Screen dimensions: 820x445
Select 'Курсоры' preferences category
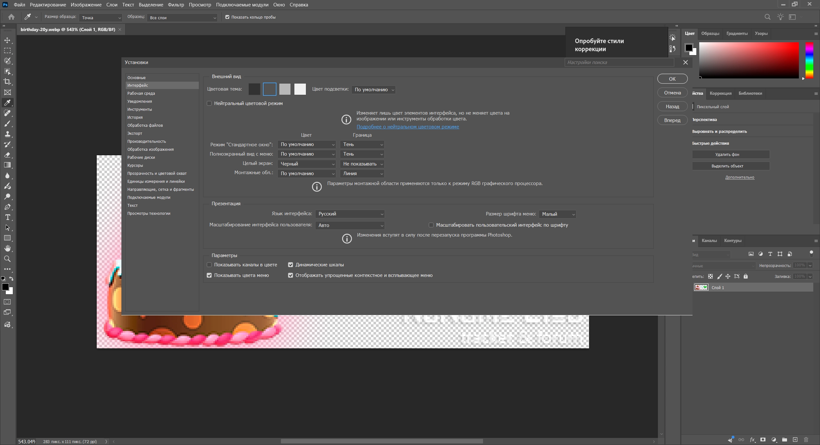point(162,165)
